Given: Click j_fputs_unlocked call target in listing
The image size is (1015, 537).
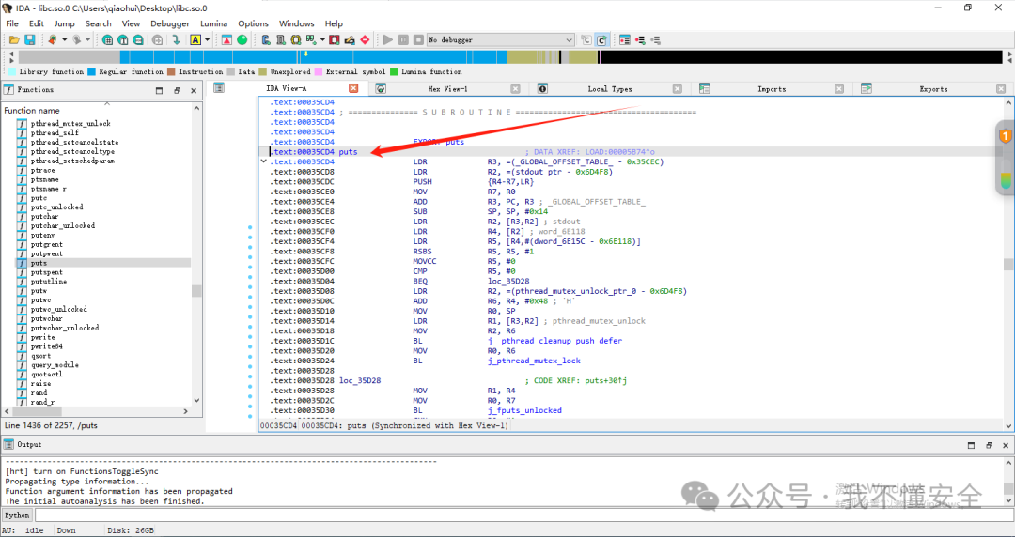Looking at the screenshot, I should [524, 410].
